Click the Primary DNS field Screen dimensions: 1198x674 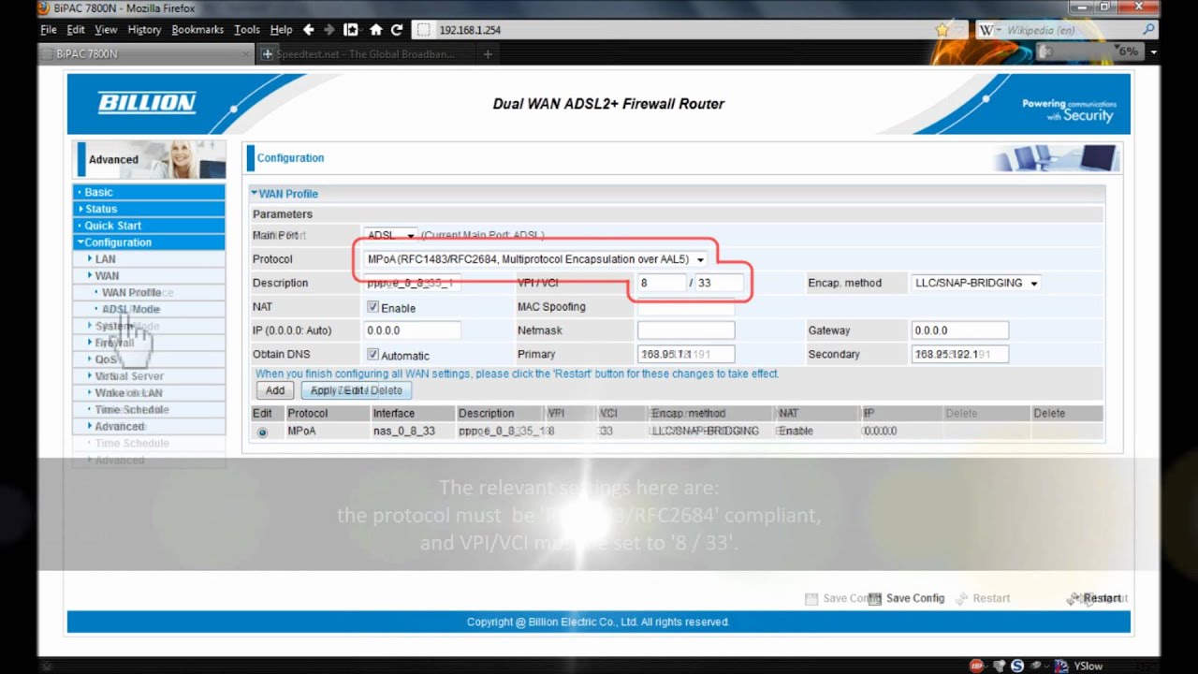tap(686, 355)
